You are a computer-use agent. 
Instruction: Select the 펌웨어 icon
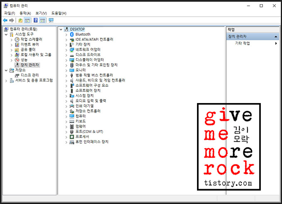[72, 126]
